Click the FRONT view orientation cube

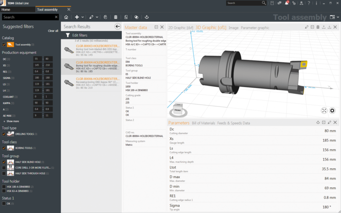click(x=178, y=109)
